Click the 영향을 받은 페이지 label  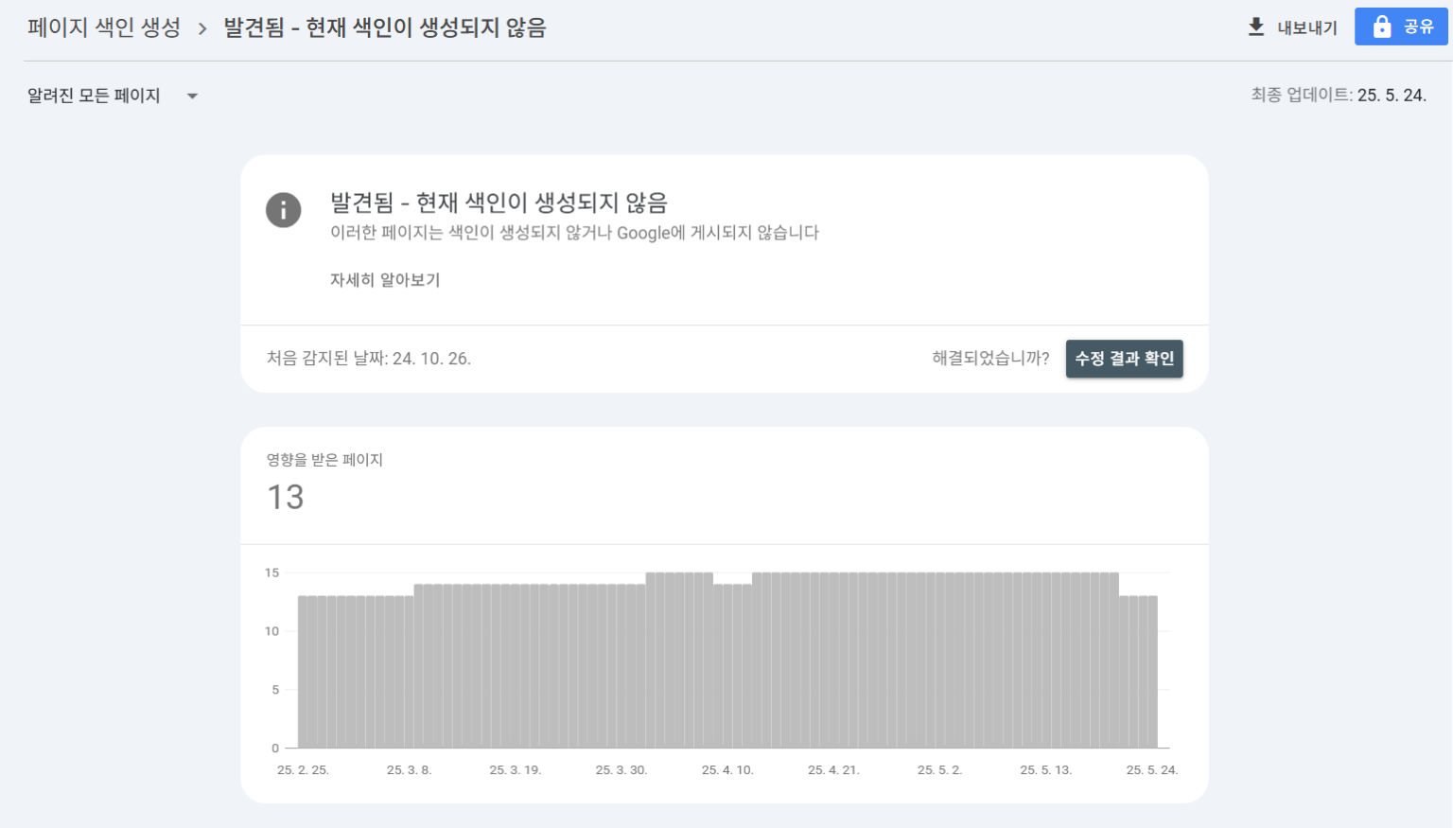(x=324, y=460)
